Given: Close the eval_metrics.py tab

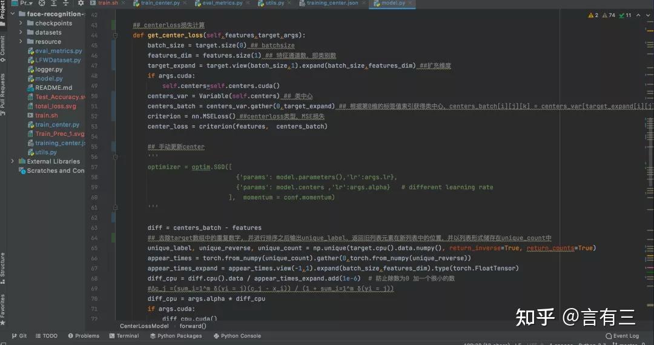Looking at the screenshot, I should 248,3.
